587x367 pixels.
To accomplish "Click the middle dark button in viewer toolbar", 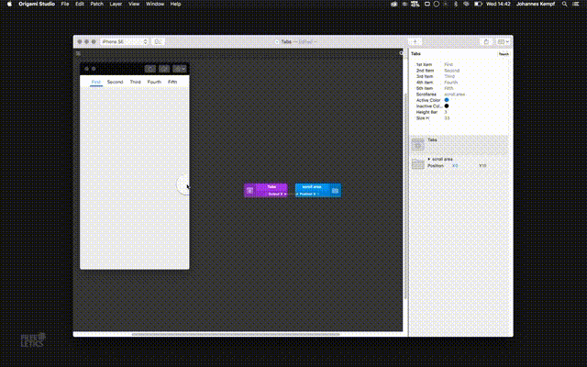I will click(164, 69).
